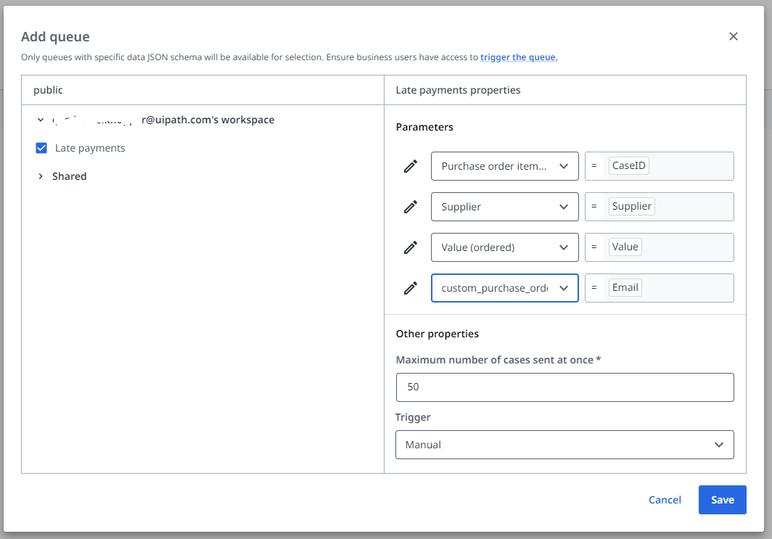Click the maximum number of cases field
This screenshot has height=539, width=772.
coord(564,387)
